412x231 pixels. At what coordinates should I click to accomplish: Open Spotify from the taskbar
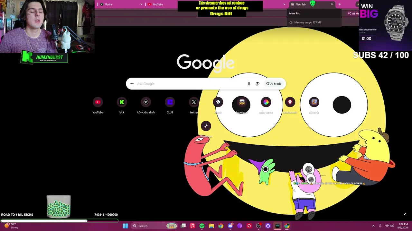[x=202, y=226]
